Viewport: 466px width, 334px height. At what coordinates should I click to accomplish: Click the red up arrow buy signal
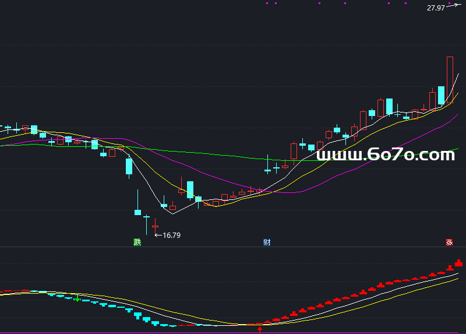coord(260,329)
